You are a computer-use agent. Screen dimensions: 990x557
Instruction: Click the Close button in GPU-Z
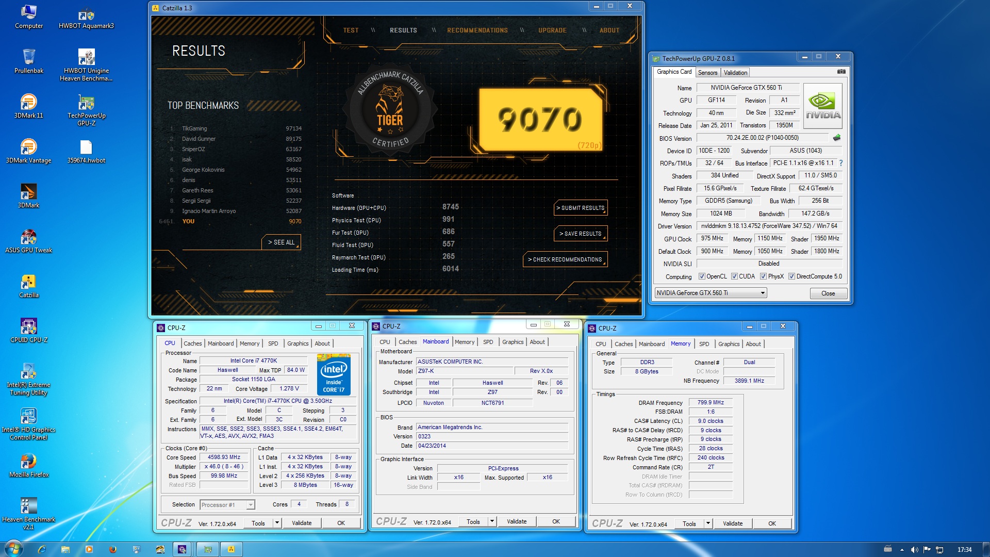pos(828,293)
